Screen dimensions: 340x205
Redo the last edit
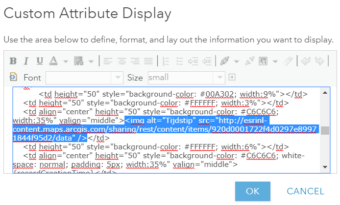[319, 61]
